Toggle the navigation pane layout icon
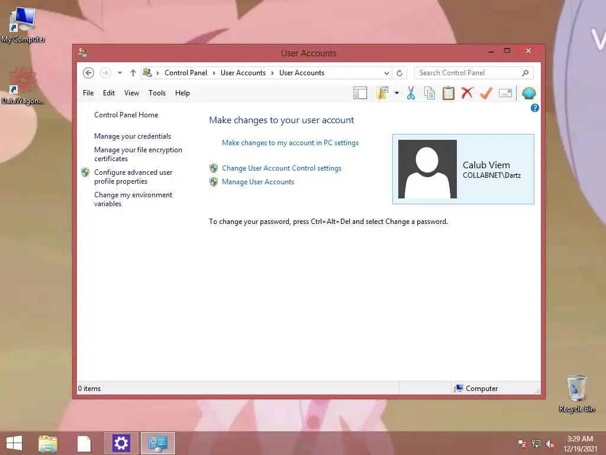606x455 pixels. coord(360,93)
